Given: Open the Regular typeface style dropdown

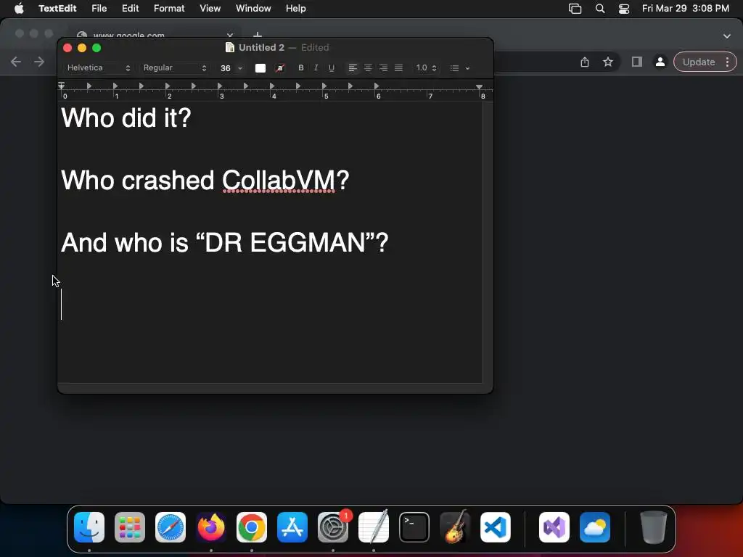Looking at the screenshot, I should pyautogui.click(x=175, y=67).
